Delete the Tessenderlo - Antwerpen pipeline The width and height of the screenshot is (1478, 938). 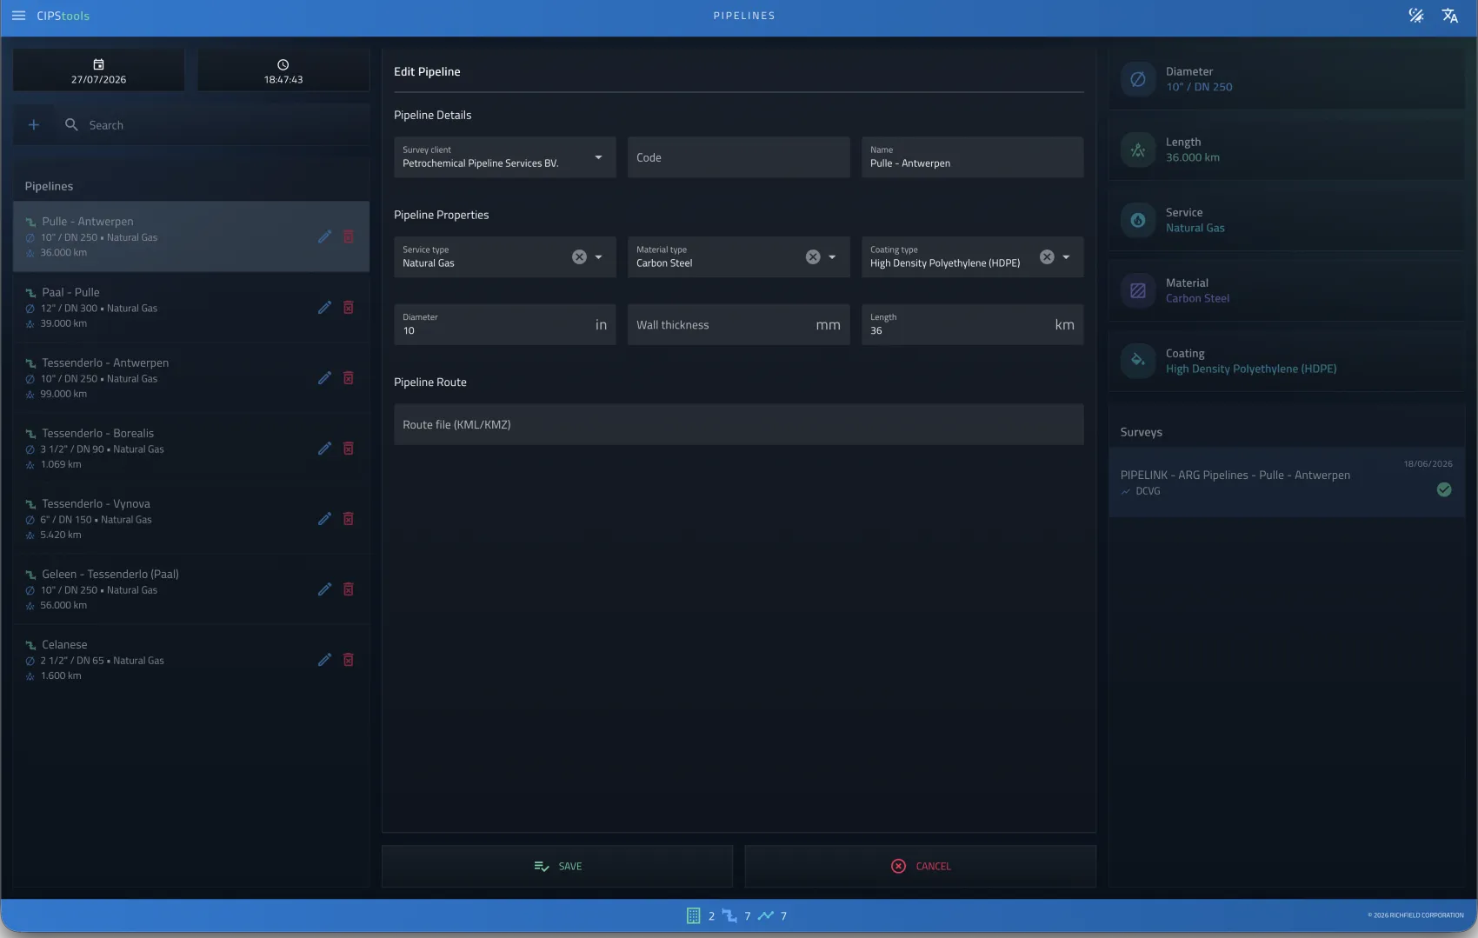click(x=349, y=377)
